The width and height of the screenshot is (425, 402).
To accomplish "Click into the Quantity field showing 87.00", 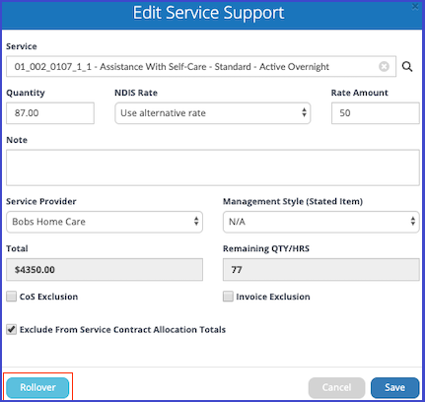I will 50,113.
